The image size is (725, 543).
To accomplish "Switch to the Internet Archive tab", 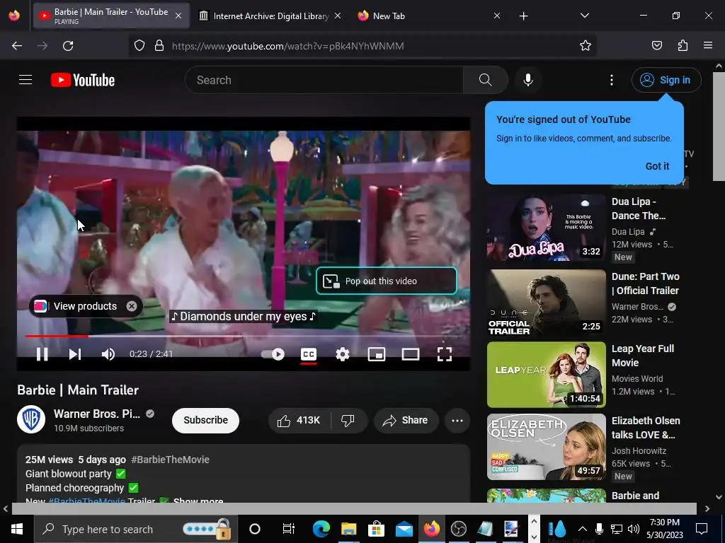I will (x=270, y=16).
